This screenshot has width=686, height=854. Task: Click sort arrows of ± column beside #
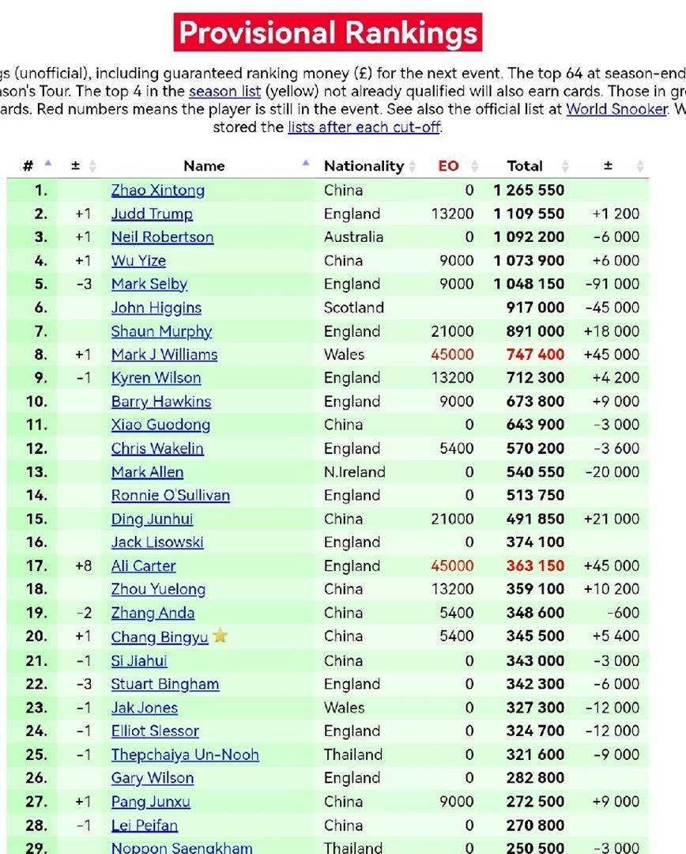pos(92,165)
